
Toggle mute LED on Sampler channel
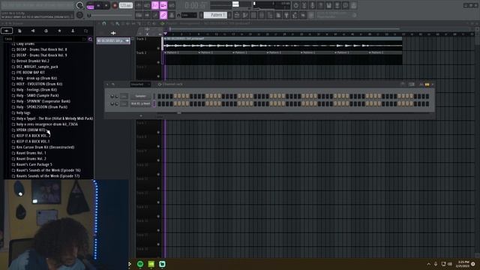(x=112, y=97)
